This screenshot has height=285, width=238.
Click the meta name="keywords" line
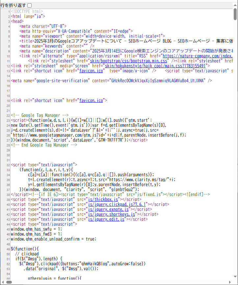coord(57,46)
